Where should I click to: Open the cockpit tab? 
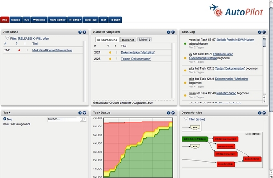coord(115,20)
